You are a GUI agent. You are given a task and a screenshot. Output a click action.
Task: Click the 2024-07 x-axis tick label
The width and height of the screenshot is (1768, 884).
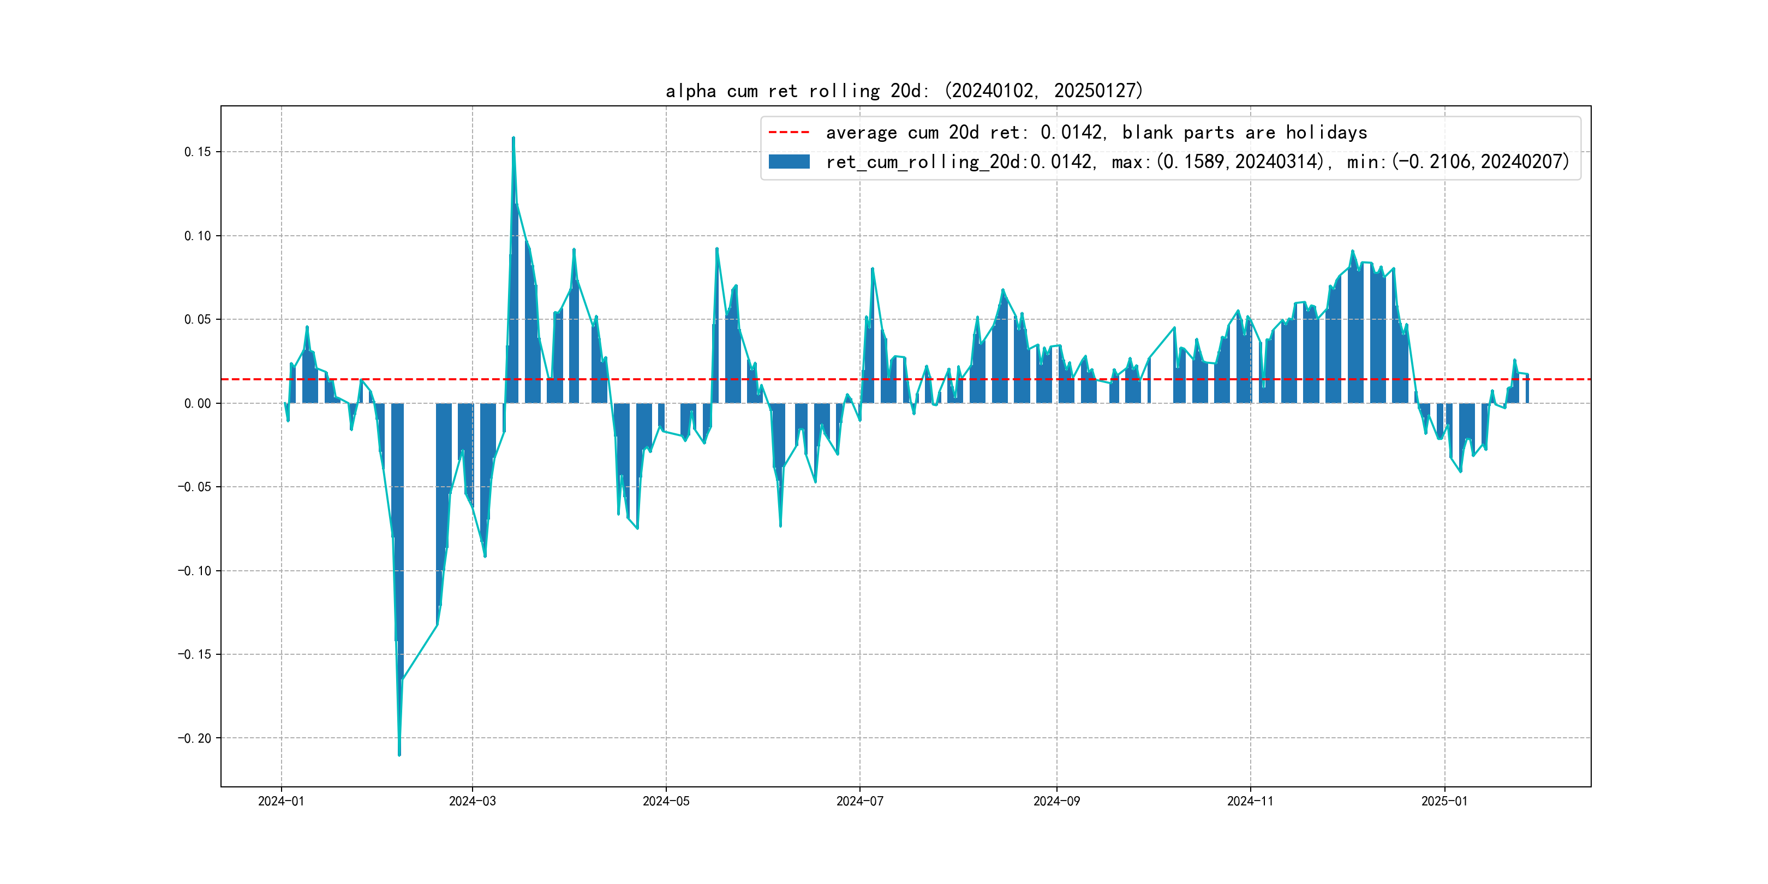(x=859, y=801)
